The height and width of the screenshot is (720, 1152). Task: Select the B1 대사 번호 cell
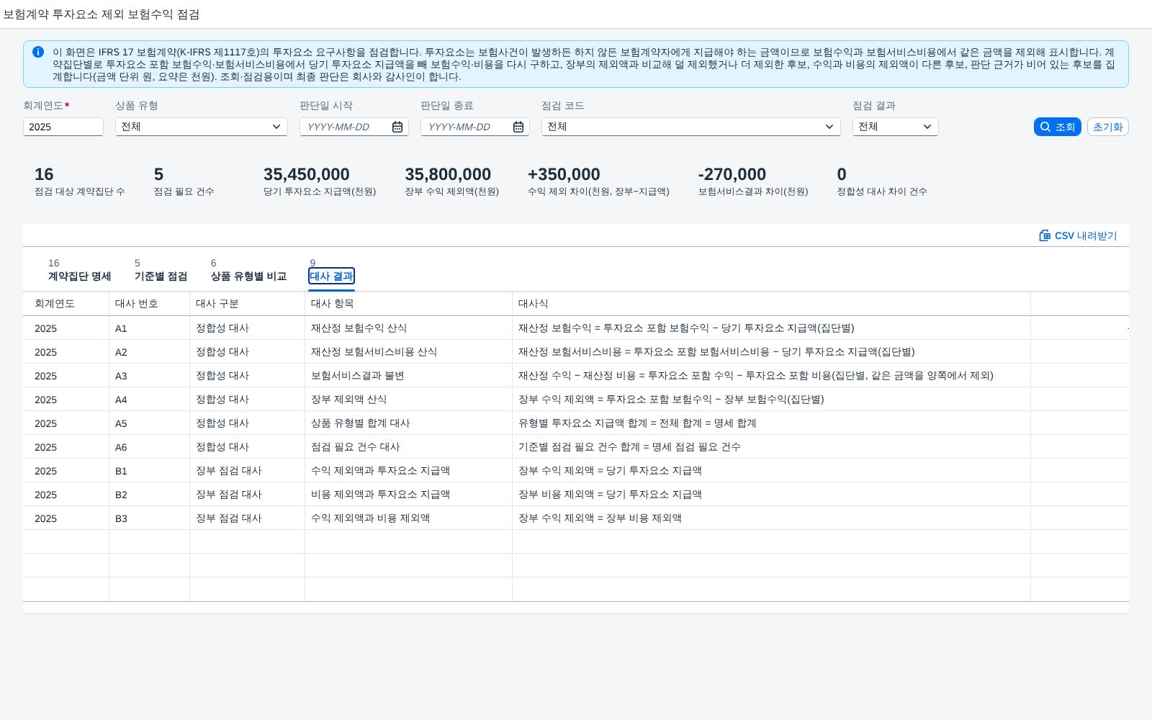[x=149, y=471]
